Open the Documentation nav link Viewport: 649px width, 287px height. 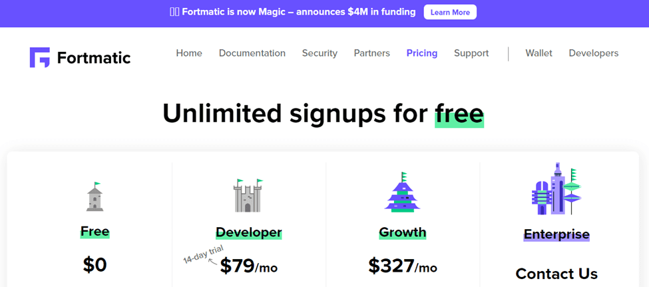point(252,53)
